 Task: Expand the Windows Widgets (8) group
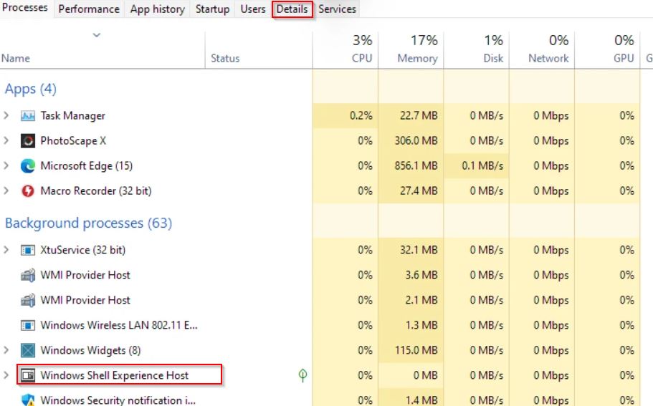click(6, 350)
